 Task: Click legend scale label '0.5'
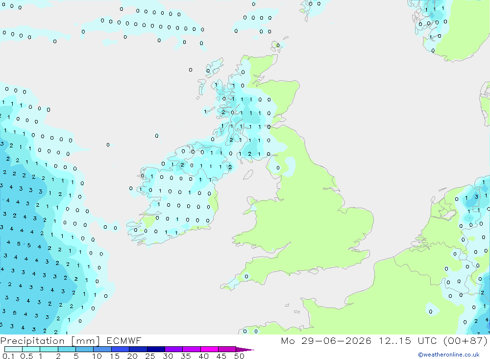click(26, 356)
